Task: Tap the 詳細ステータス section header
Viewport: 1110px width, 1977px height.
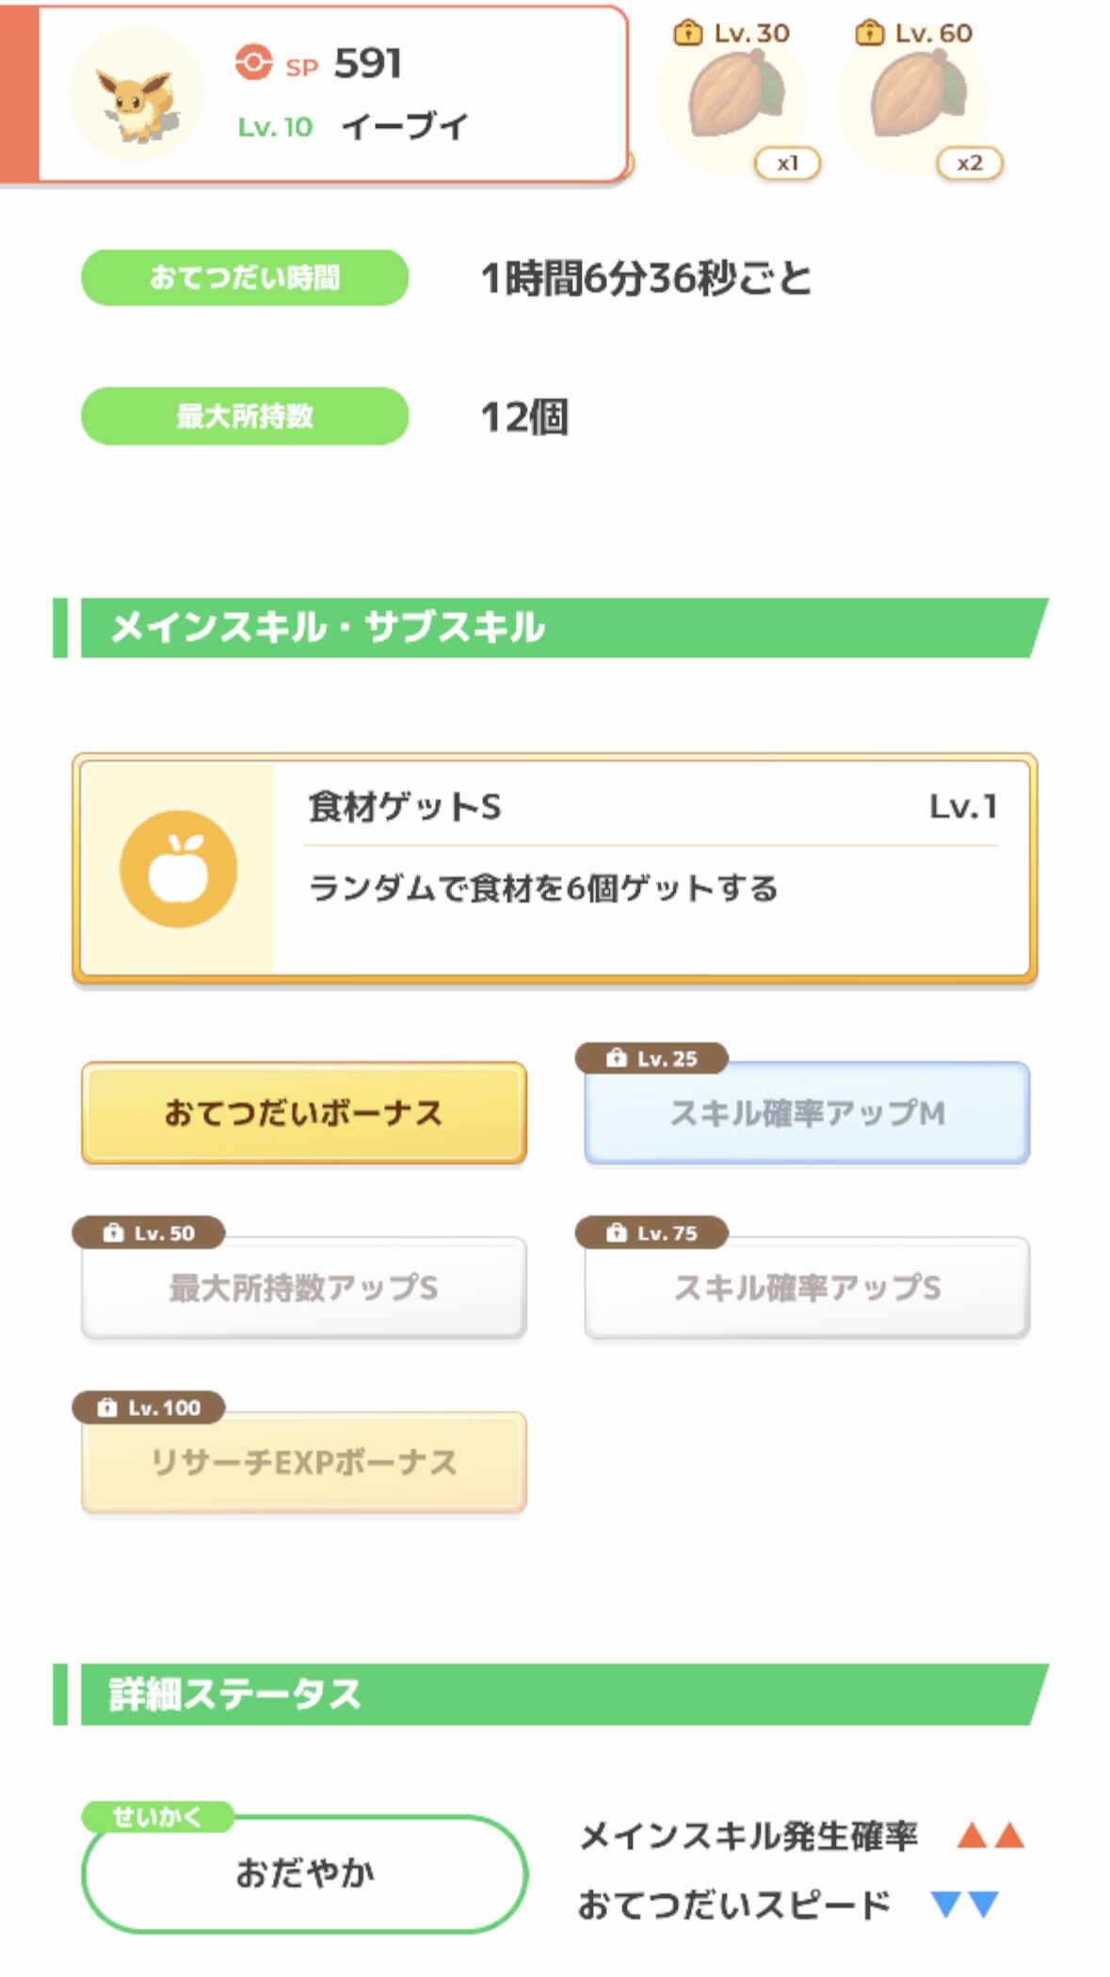Action: click(551, 1695)
